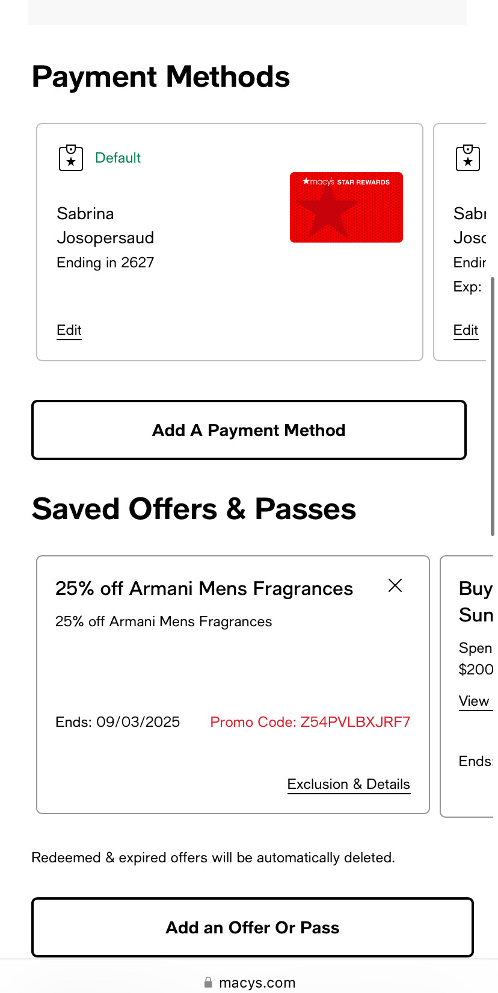Open Edit on the default payment card
The width and height of the screenshot is (498, 993).
pos(69,330)
